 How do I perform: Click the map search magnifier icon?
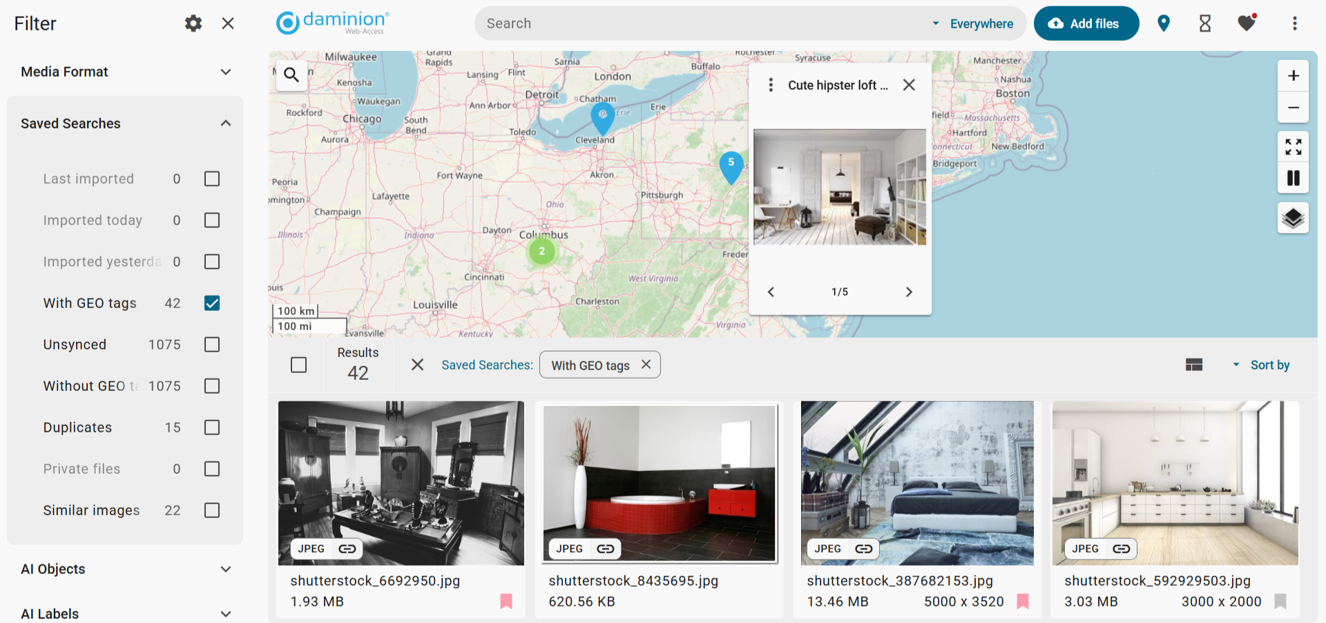pos(291,75)
